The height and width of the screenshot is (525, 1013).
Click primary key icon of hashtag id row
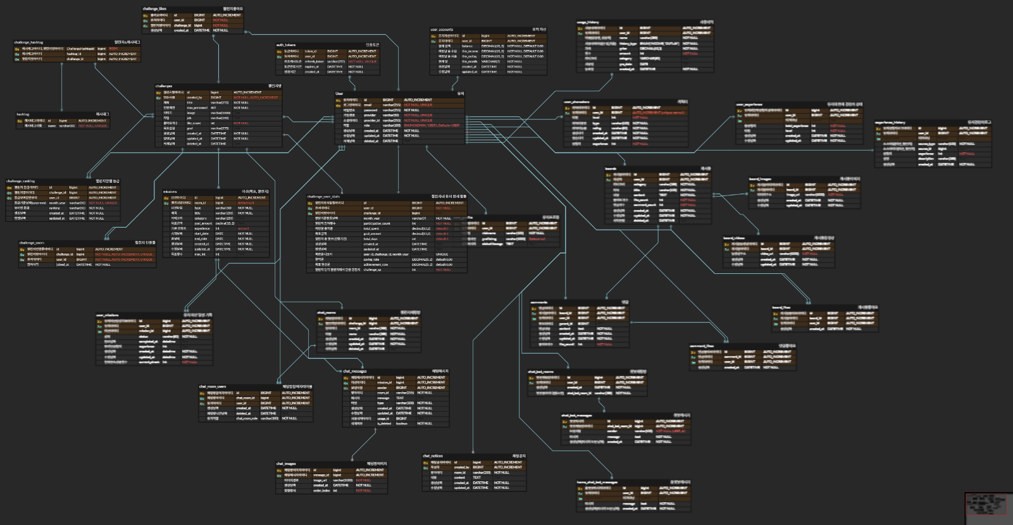(19, 121)
